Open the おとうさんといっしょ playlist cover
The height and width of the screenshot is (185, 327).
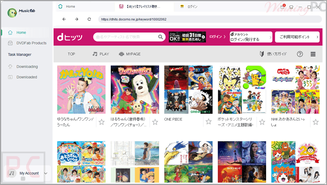81,162
